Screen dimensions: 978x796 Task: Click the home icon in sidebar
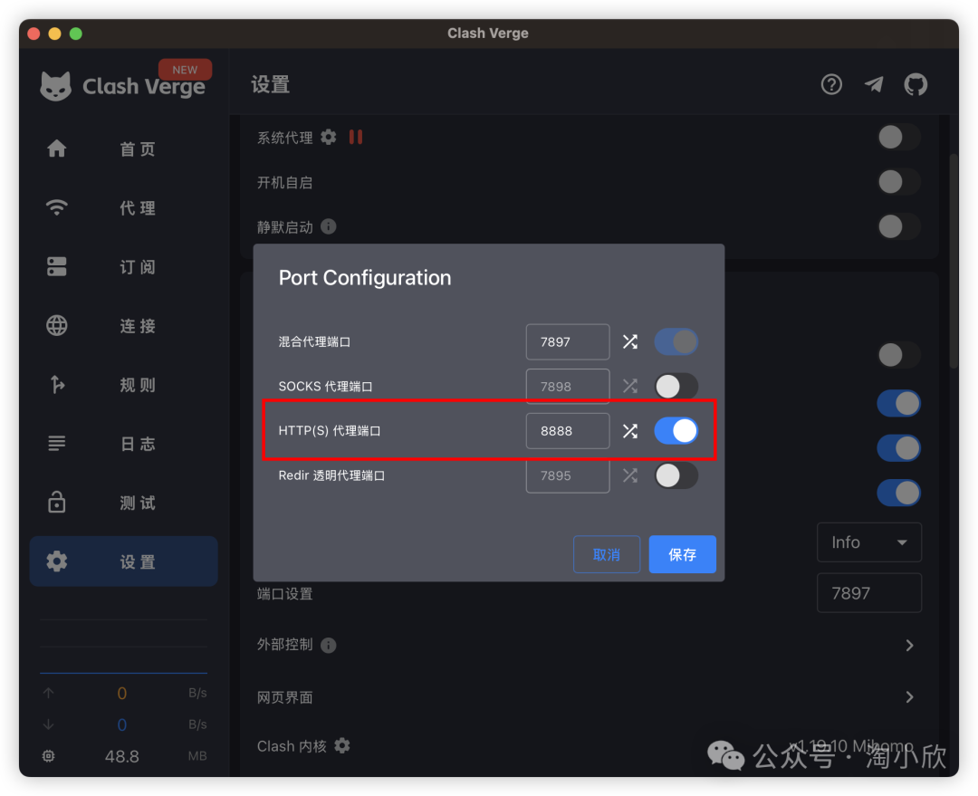(57, 149)
